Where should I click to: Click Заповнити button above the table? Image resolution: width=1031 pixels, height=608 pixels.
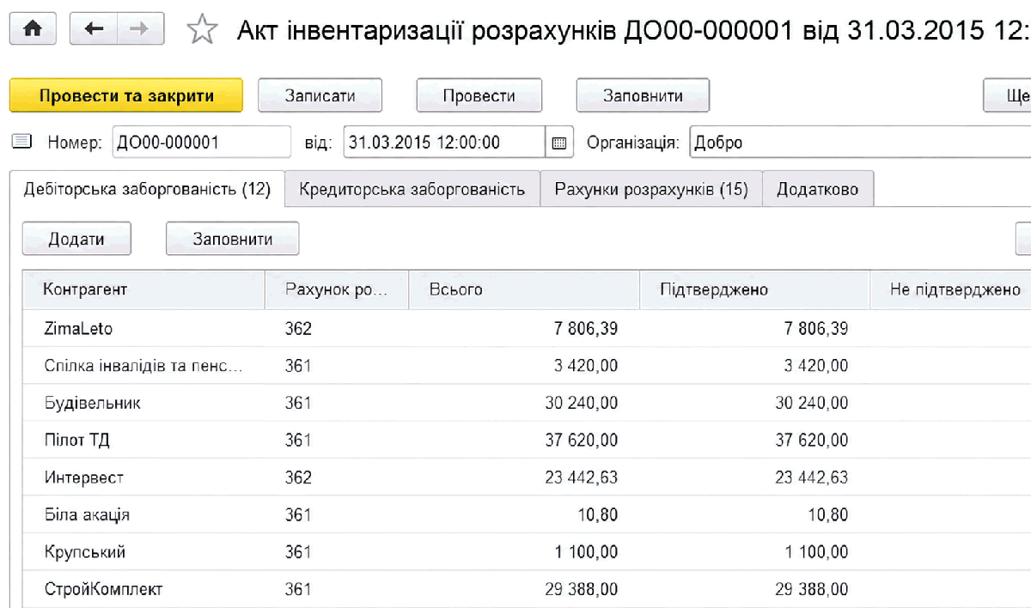click(x=233, y=239)
